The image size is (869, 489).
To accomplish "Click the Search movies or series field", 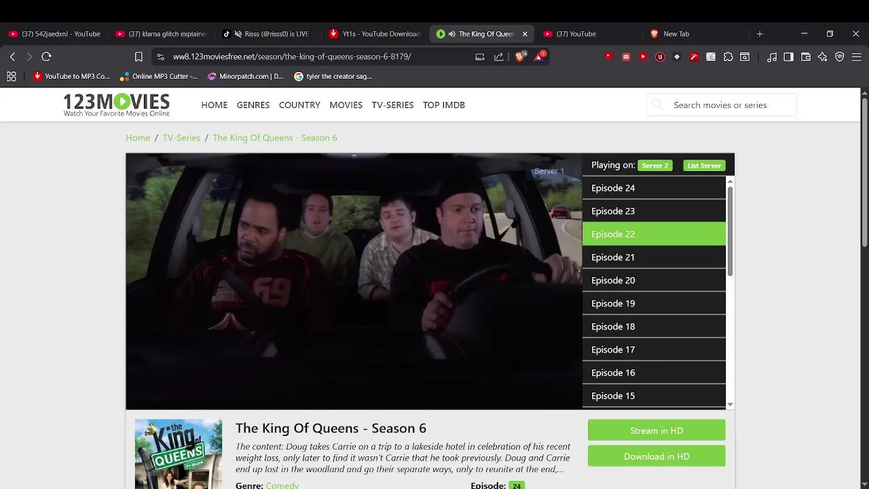I will (722, 105).
